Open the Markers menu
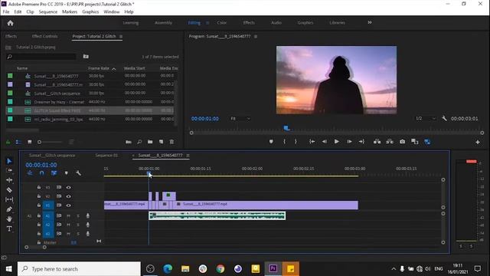 pyautogui.click(x=70, y=11)
